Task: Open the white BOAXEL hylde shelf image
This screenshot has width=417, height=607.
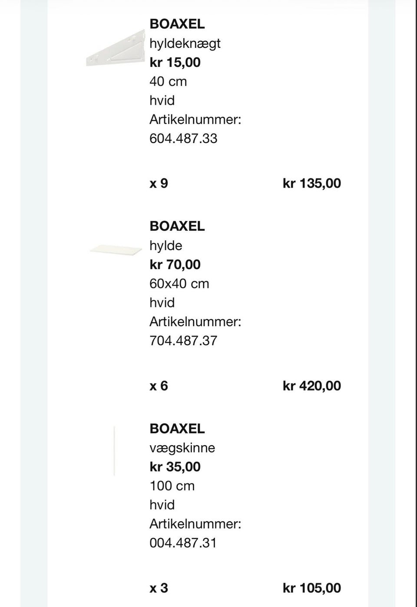Action: [x=116, y=250]
